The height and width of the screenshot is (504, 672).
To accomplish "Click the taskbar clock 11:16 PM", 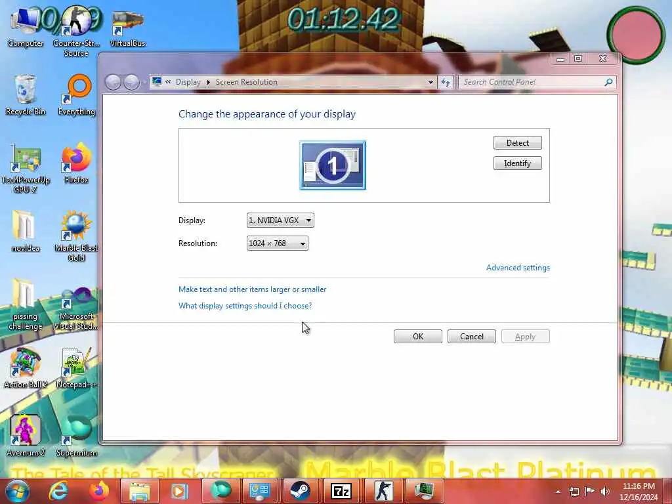I will click(639, 492).
